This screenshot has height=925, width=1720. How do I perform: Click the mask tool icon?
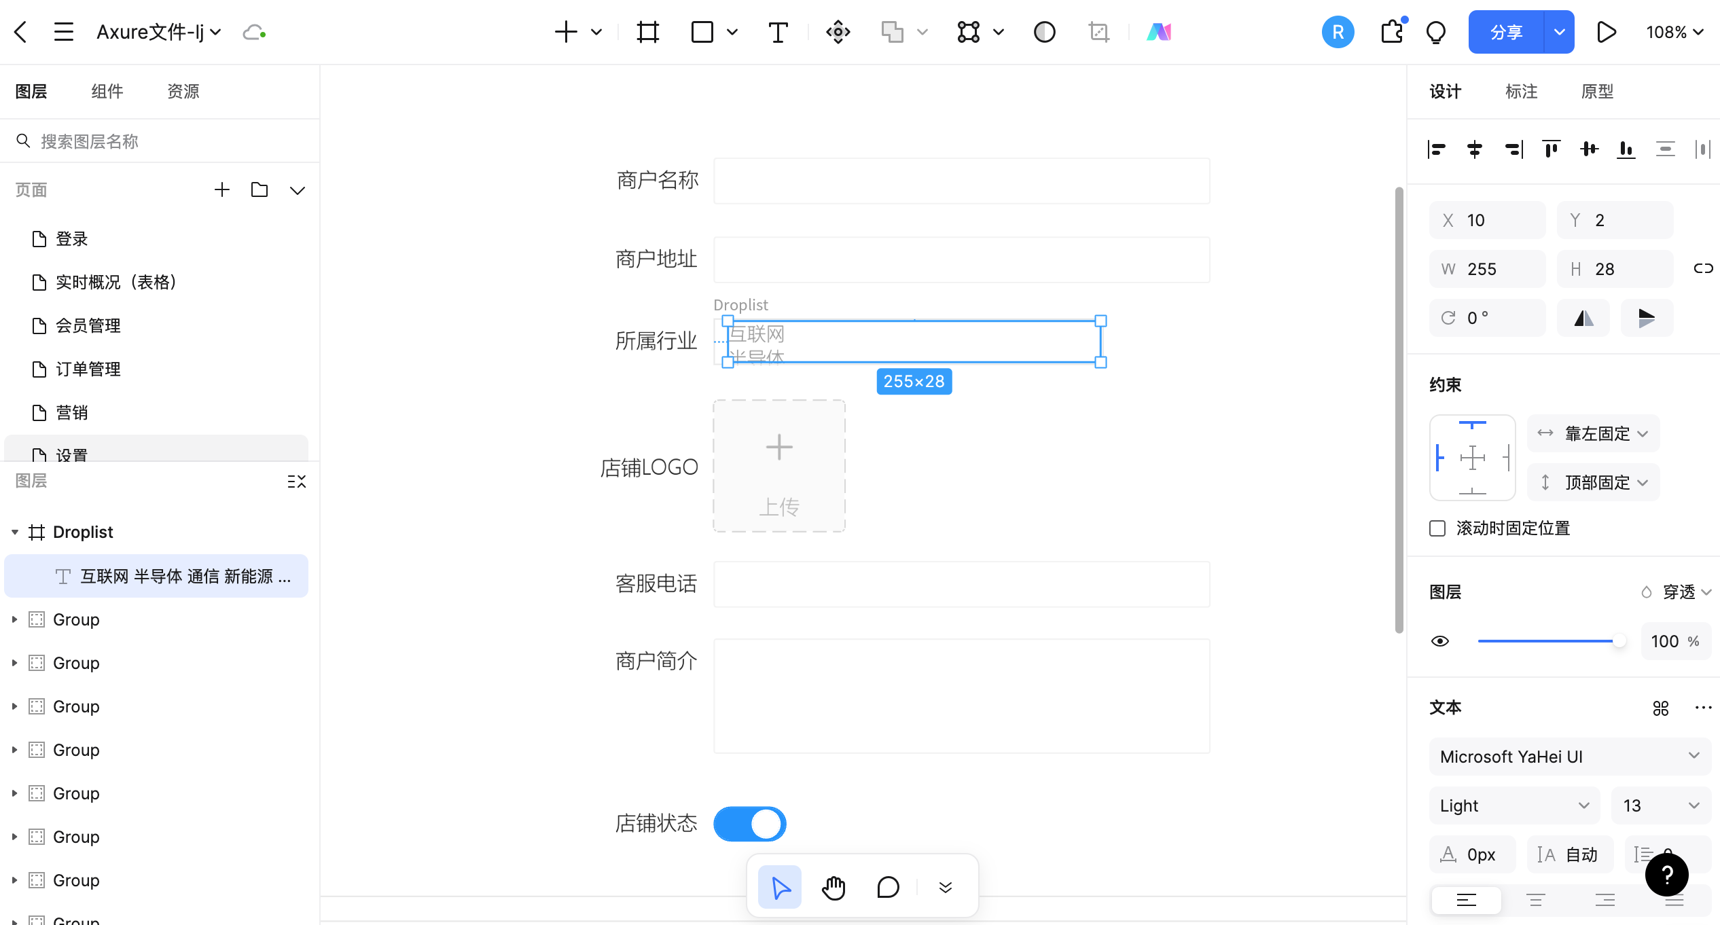(1044, 32)
